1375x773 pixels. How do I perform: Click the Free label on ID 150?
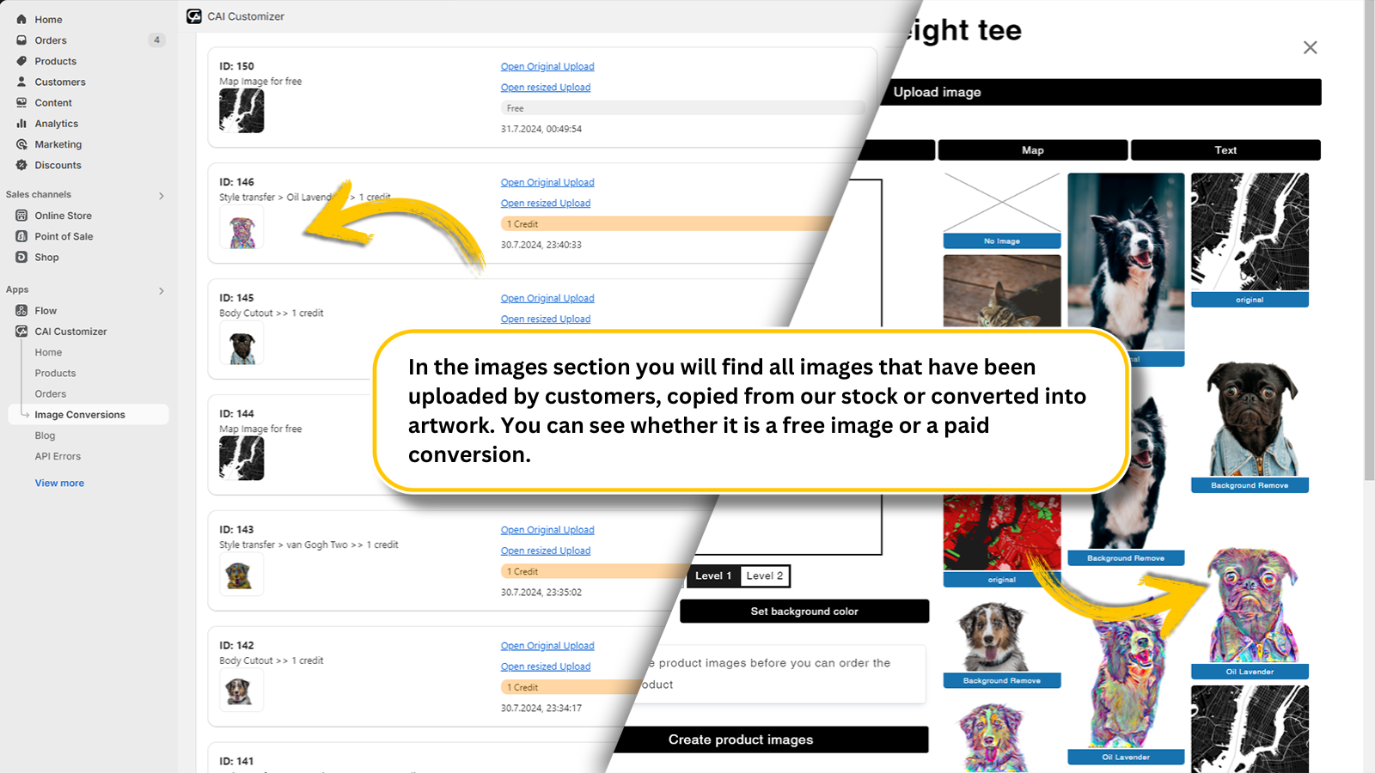683,108
